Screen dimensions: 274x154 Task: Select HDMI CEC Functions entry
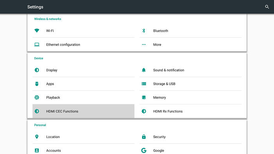coord(83,111)
